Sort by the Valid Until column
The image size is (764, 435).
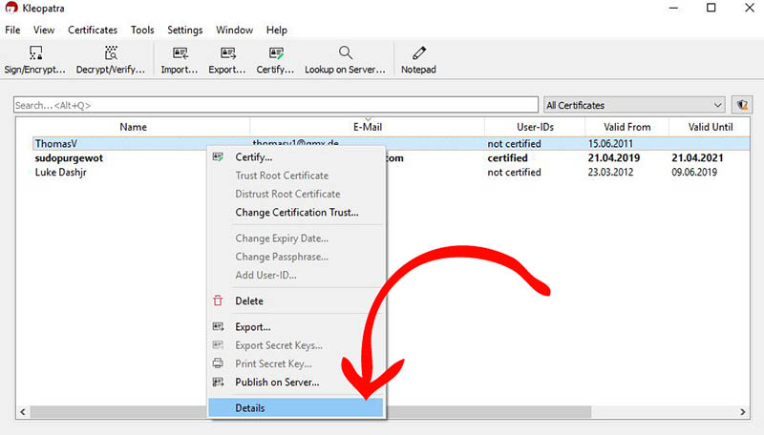(x=710, y=127)
